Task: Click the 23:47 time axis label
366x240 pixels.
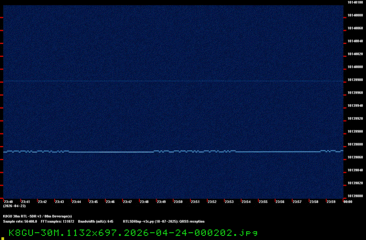Action: point(127,202)
